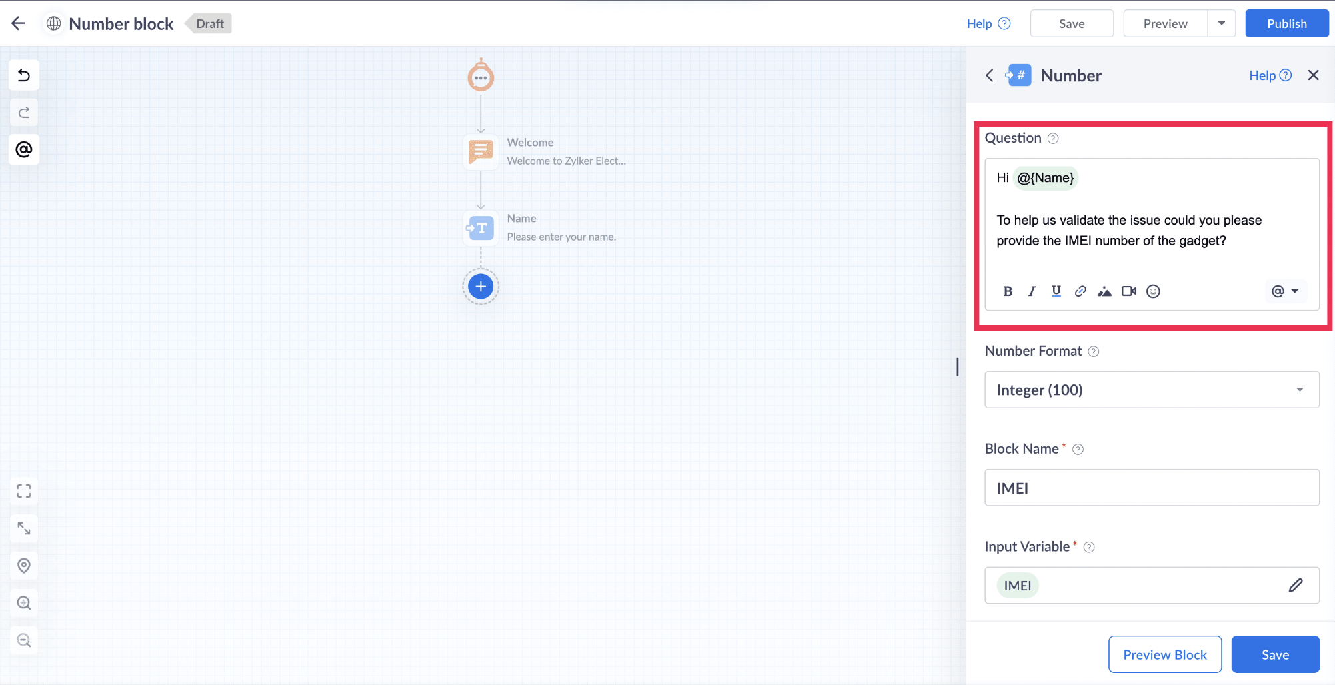Image resolution: width=1335 pixels, height=685 pixels.
Task: Publish the bot
Action: [x=1286, y=23]
